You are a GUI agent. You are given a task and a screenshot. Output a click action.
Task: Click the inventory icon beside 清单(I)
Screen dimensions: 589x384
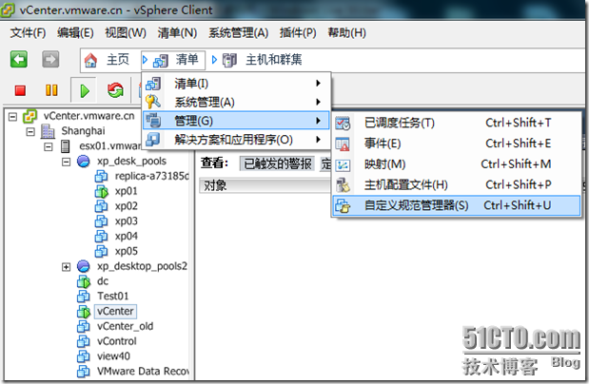[x=153, y=84]
